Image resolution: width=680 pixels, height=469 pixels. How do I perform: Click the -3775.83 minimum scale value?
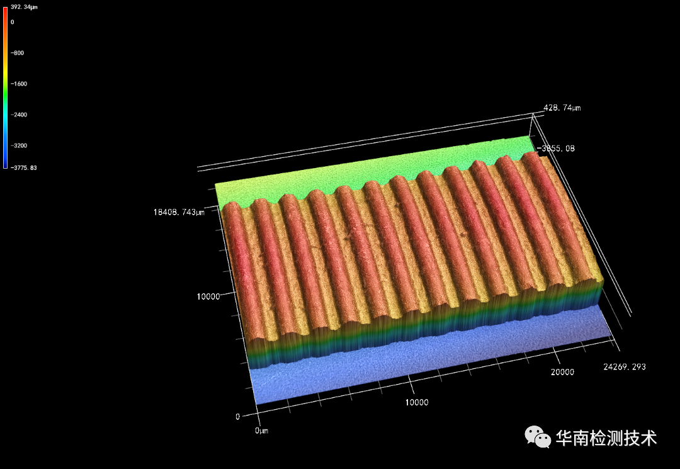24,167
